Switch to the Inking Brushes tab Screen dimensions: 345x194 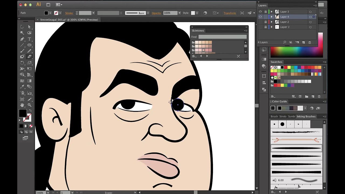306,116
